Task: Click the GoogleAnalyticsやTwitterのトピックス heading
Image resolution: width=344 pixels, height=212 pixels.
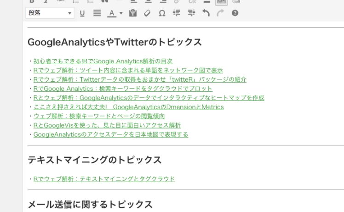Action: click(115, 42)
